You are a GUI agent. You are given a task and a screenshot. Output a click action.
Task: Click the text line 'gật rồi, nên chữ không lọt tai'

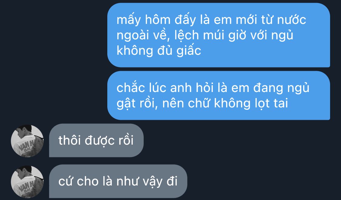pyautogui.click(x=202, y=103)
